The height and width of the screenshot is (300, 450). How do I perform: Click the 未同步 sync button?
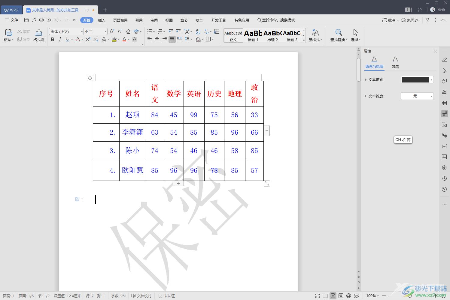coord(411,20)
